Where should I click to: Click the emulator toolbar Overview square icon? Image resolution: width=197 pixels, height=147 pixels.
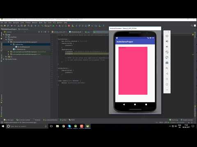coord(167,84)
